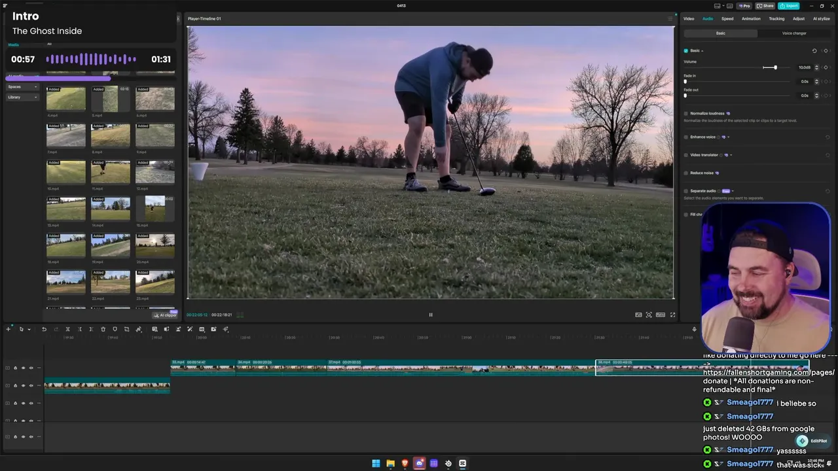Click the crop icon in timeline toolbar
Image resolution: width=838 pixels, height=471 pixels.
(x=126, y=329)
